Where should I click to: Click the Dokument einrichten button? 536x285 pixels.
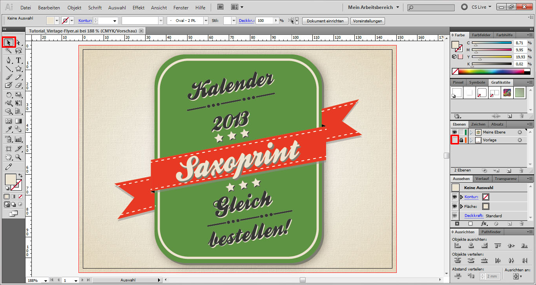click(325, 21)
